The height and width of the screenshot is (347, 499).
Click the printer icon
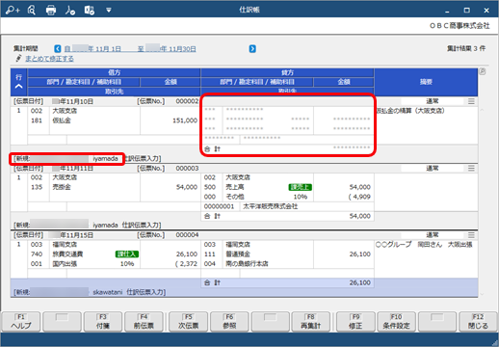[x=51, y=11]
